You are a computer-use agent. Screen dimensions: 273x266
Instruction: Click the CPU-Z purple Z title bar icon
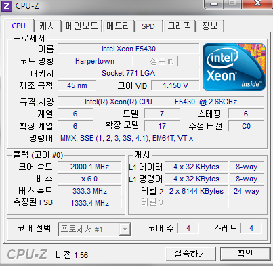7,5
